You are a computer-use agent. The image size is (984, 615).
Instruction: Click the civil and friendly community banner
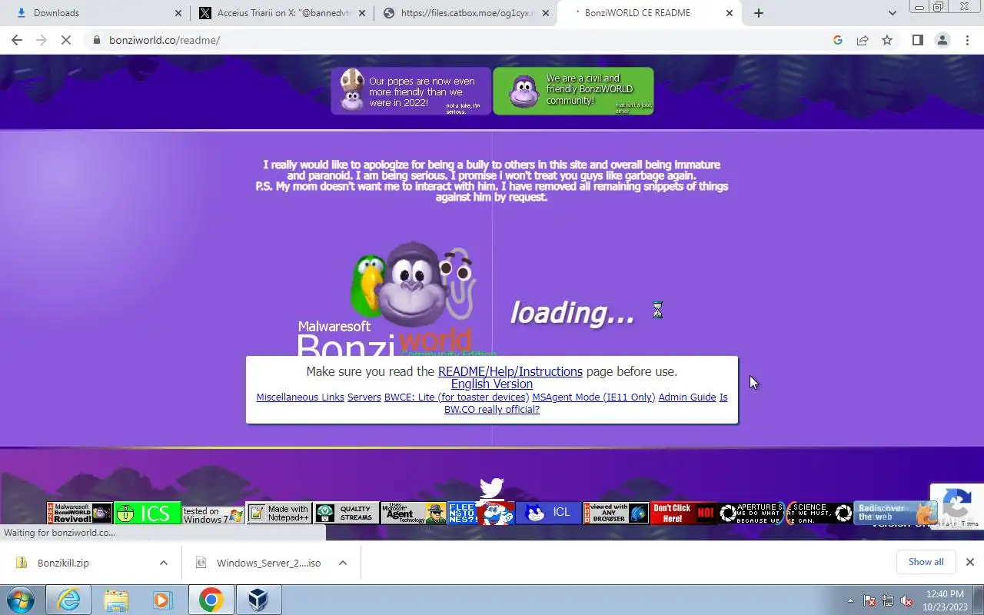click(573, 91)
